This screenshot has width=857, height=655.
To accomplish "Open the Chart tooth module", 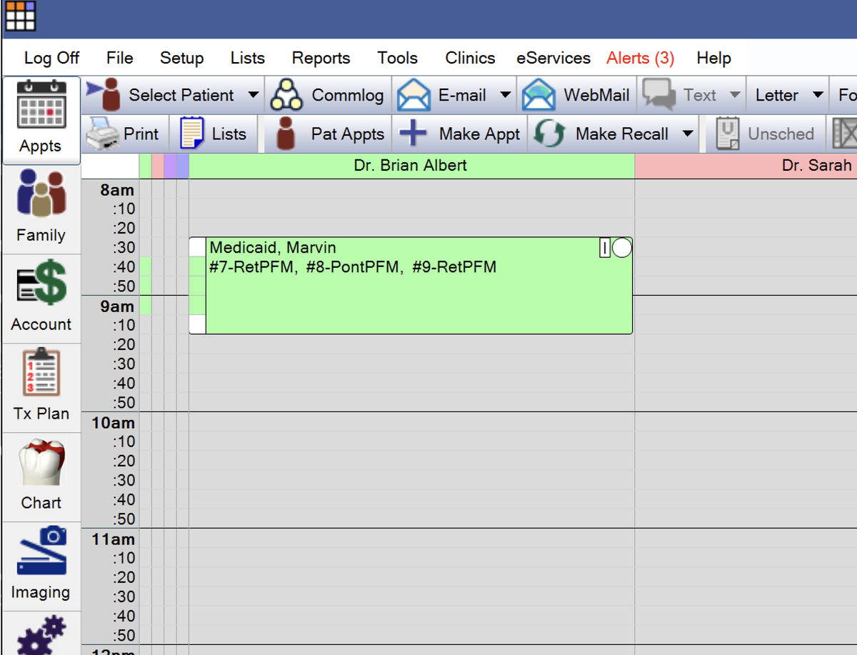I will (41, 477).
